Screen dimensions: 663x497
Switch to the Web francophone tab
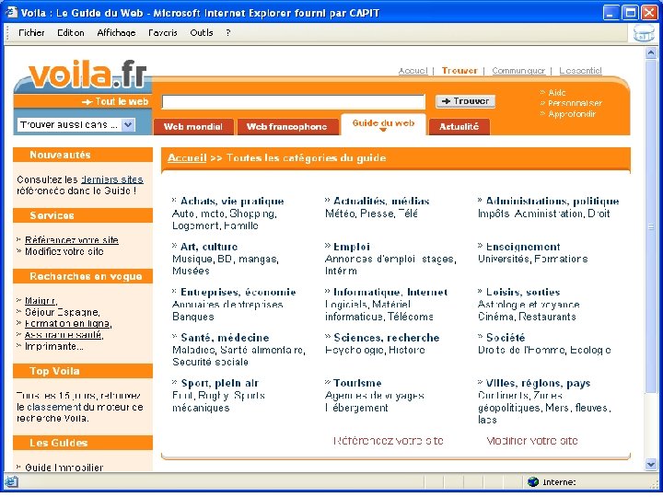click(287, 127)
